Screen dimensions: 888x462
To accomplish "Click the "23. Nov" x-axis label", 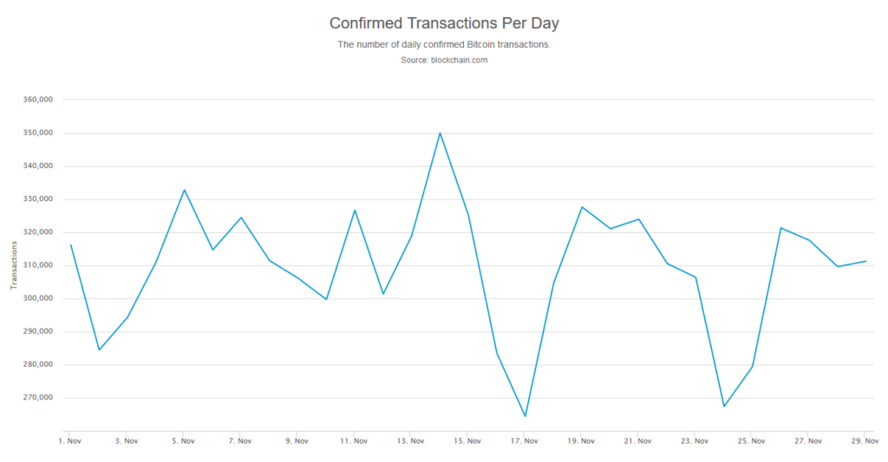I will [695, 440].
